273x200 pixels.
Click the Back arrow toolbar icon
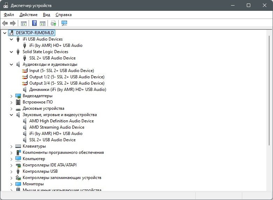tap(5, 23)
